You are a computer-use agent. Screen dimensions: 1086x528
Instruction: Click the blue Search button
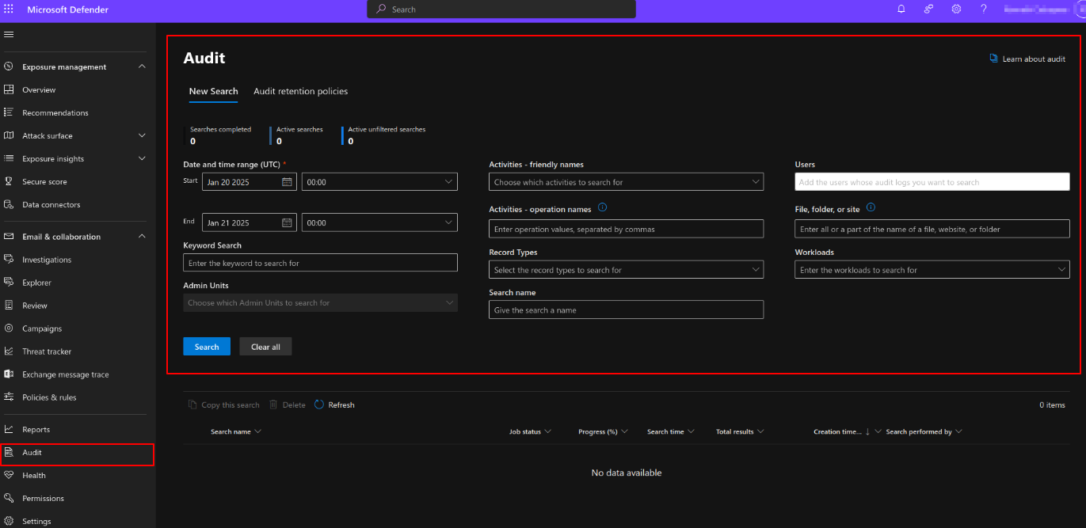pyautogui.click(x=207, y=347)
